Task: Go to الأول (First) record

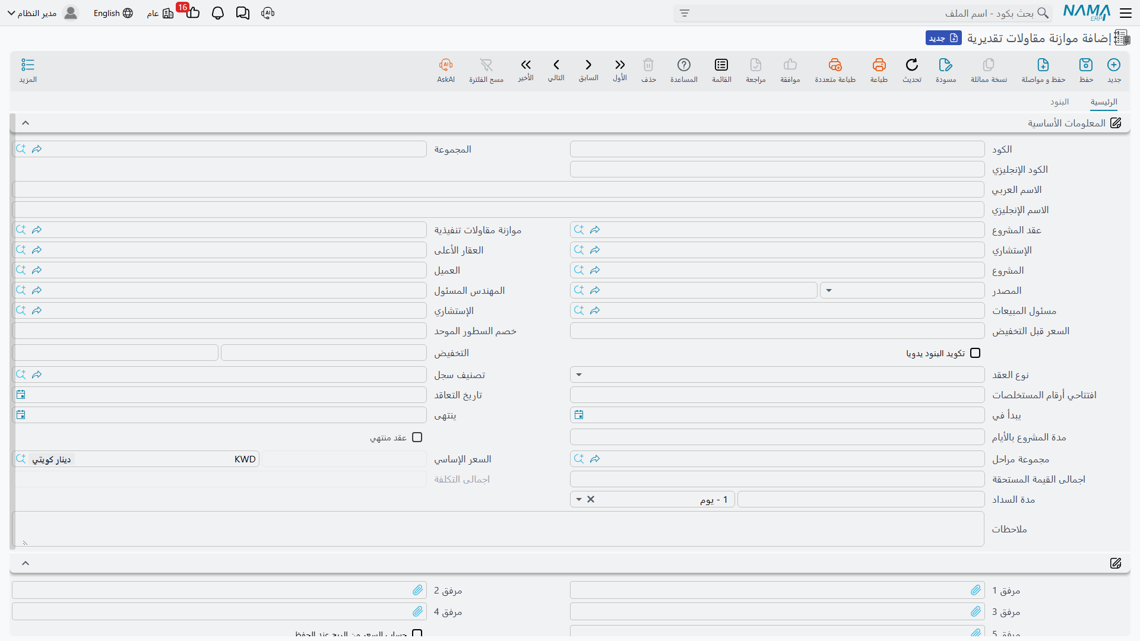Action: [x=620, y=65]
